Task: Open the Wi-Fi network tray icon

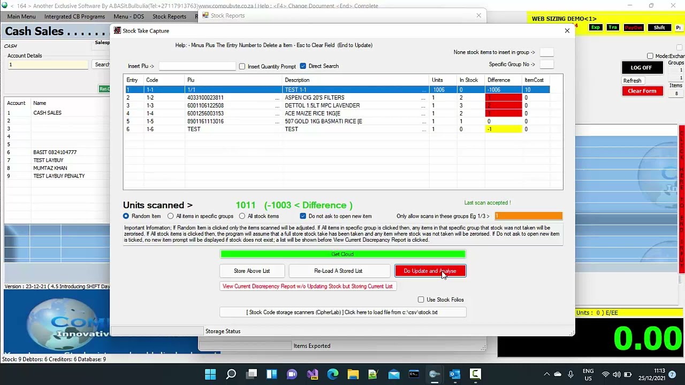Action: point(606,374)
